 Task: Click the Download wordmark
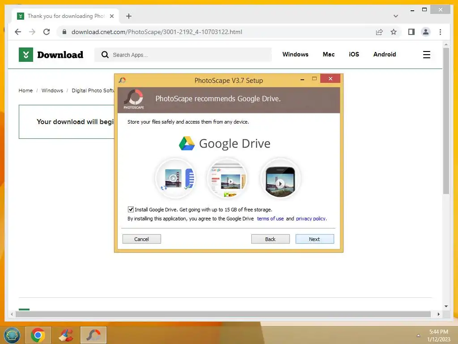[60, 55]
